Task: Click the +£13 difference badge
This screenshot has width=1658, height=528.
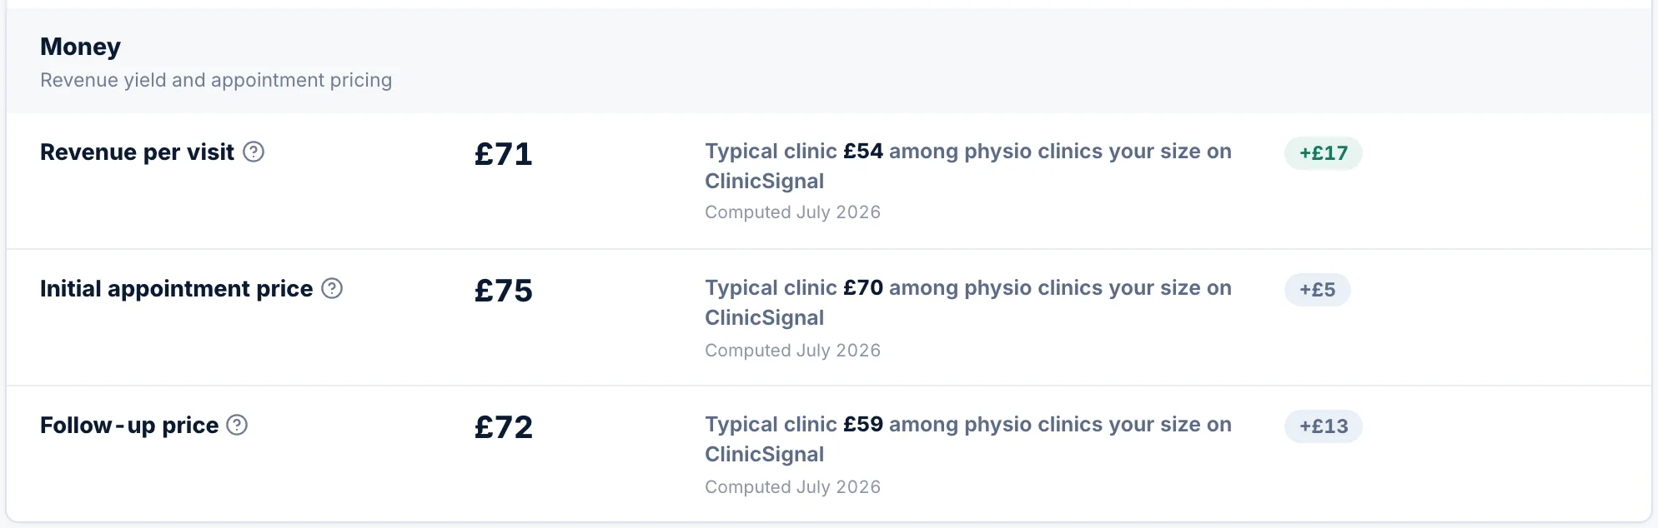Action: [1323, 426]
